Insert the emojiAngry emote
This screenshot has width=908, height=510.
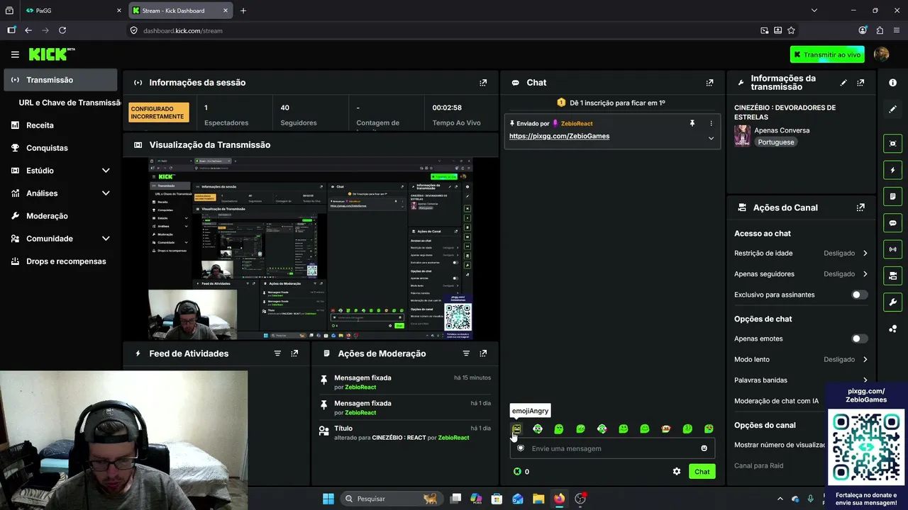pyautogui.click(x=516, y=429)
